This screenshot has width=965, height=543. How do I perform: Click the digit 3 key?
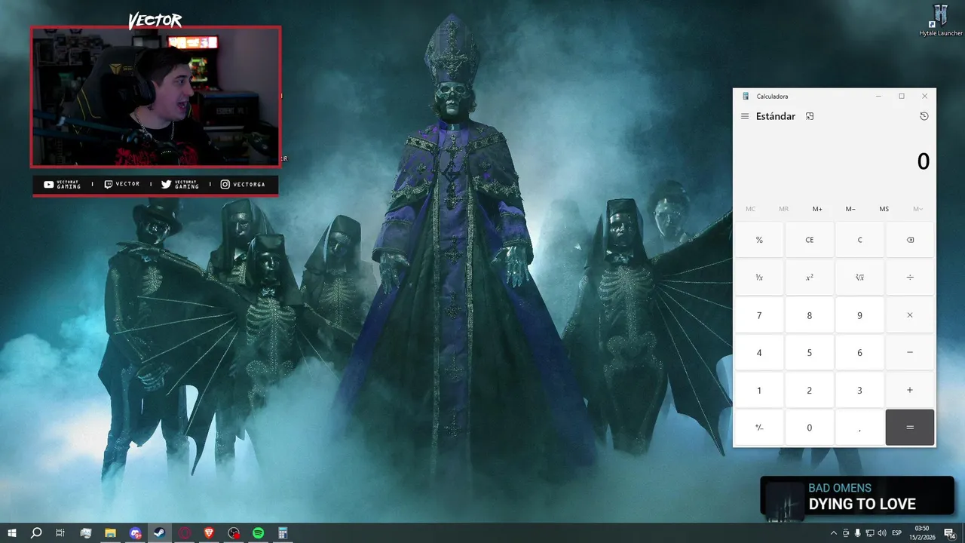[859, 390]
